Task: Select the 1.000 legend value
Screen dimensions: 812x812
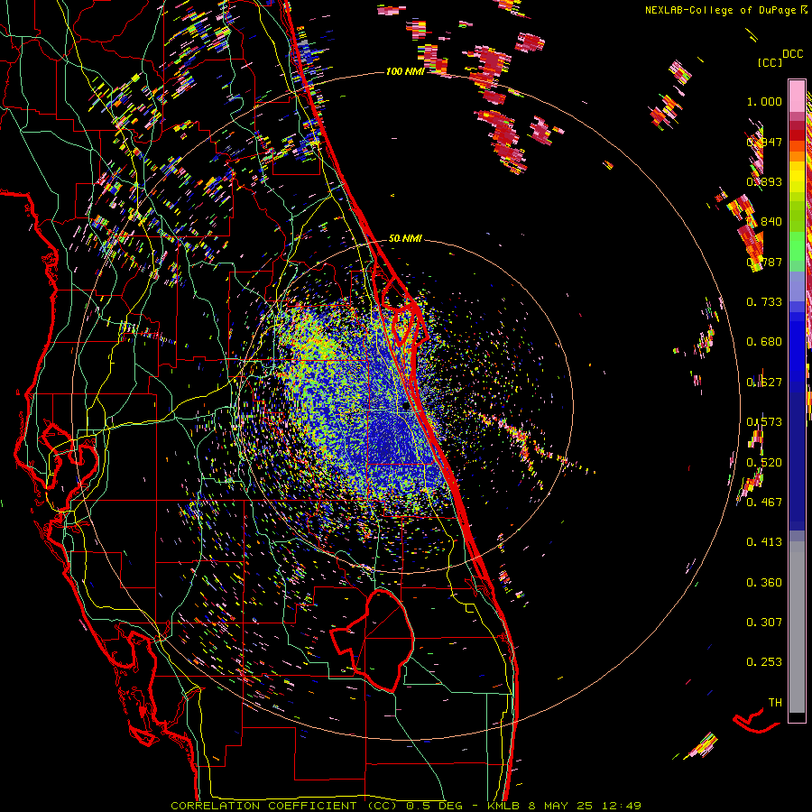Action: [764, 101]
